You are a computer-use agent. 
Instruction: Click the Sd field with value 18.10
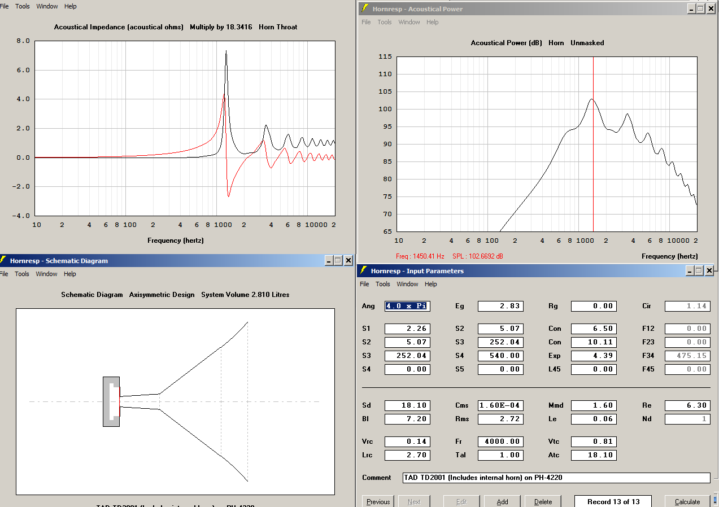coord(407,405)
